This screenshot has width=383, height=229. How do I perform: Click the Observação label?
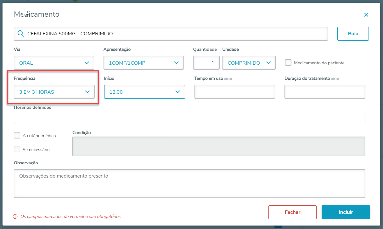[26, 163]
